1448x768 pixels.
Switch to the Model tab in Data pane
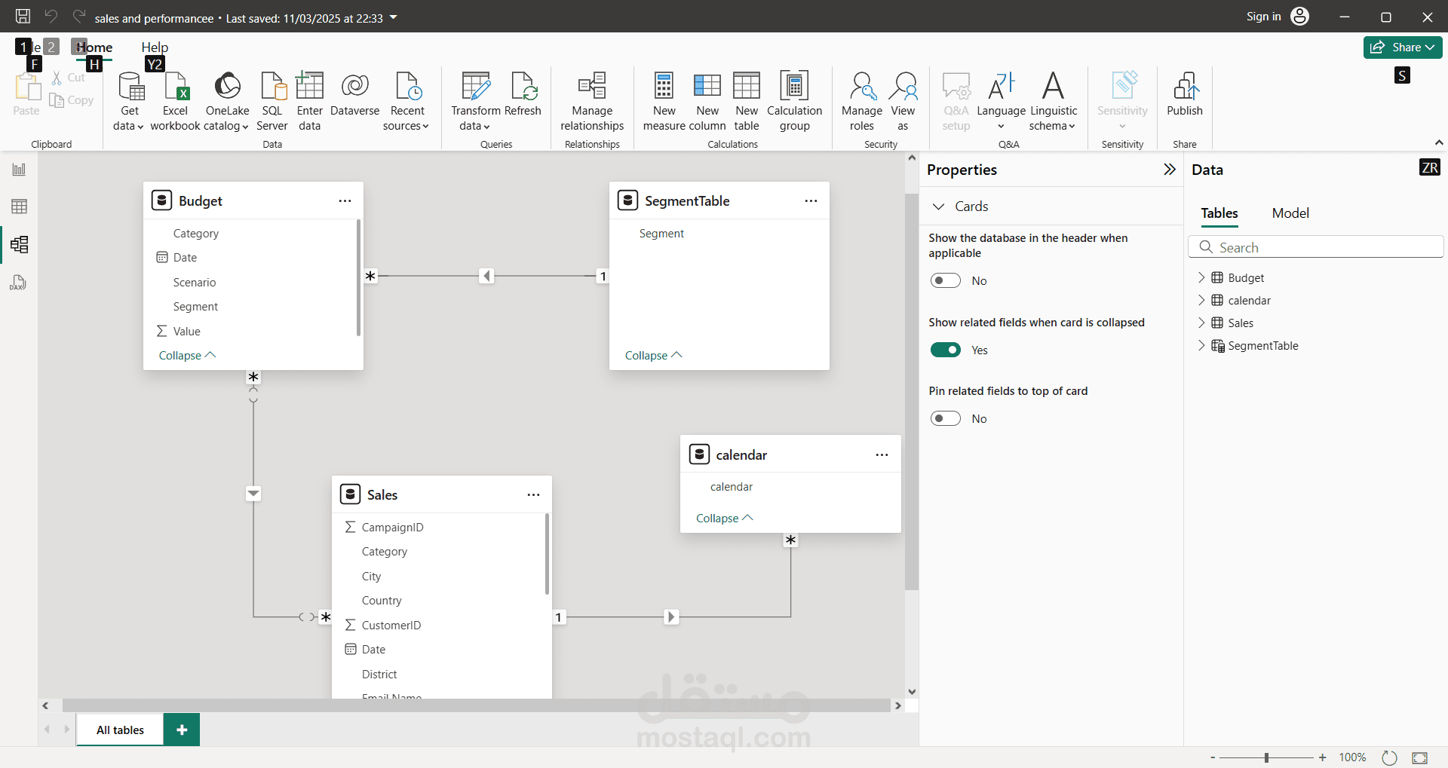pos(1290,213)
